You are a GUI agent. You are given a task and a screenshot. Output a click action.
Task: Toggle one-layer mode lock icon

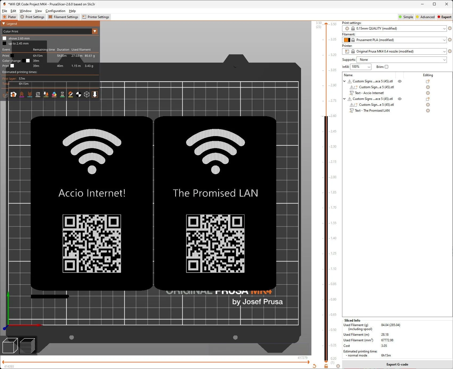(326, 366)
